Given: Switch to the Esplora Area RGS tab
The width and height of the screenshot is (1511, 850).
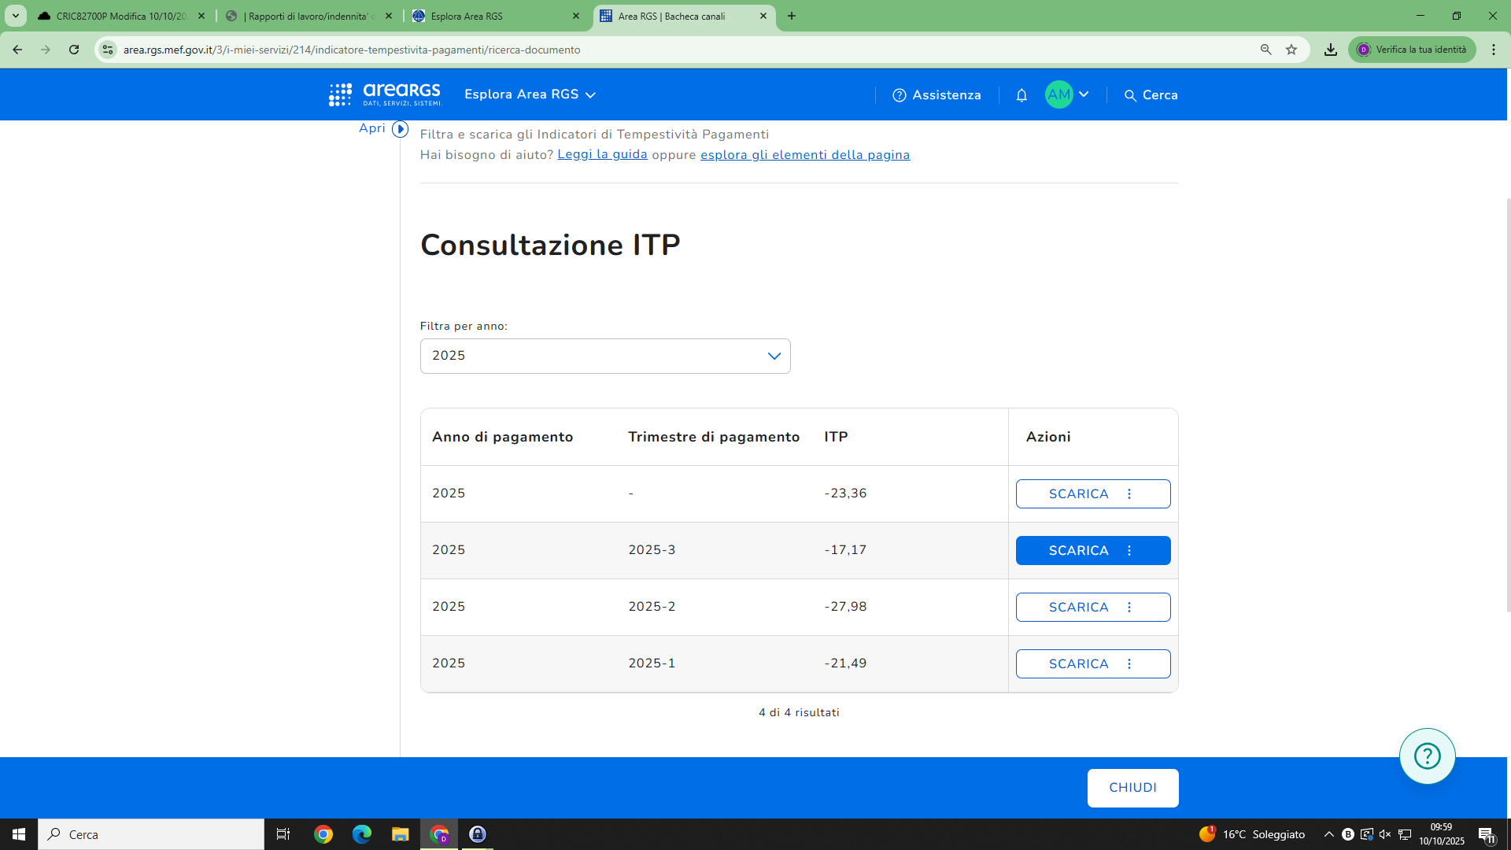Looking at the screenshot, I should [x=496, y=16].
